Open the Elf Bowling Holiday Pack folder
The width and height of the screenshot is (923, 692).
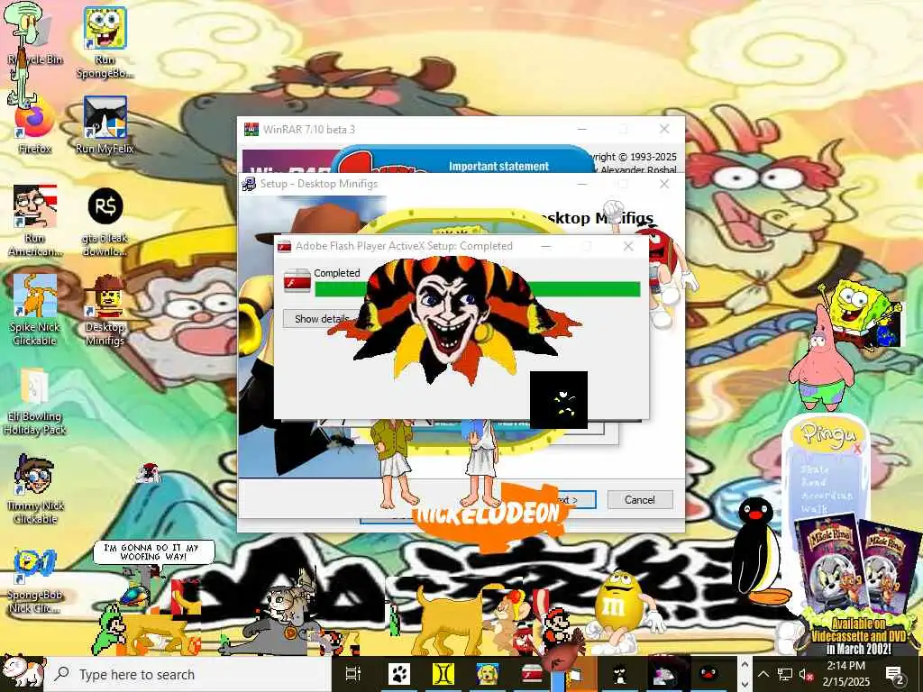34,402
